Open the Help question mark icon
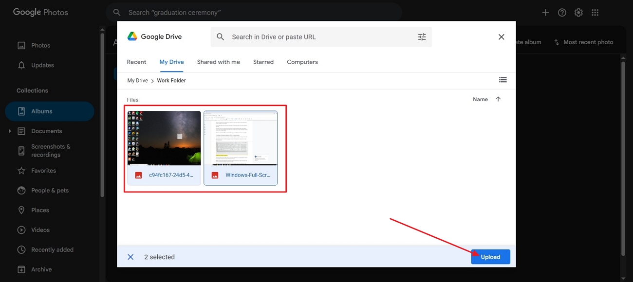Viewport: 633px width, 282px height. point(562,13)
